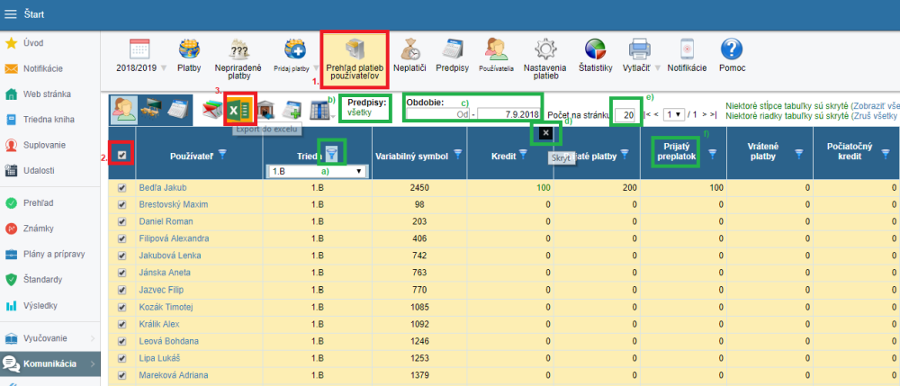The width and height of the screenshot is (900, 386).
Task: Click the calendar with green plus icon
Action: [292, 109]
